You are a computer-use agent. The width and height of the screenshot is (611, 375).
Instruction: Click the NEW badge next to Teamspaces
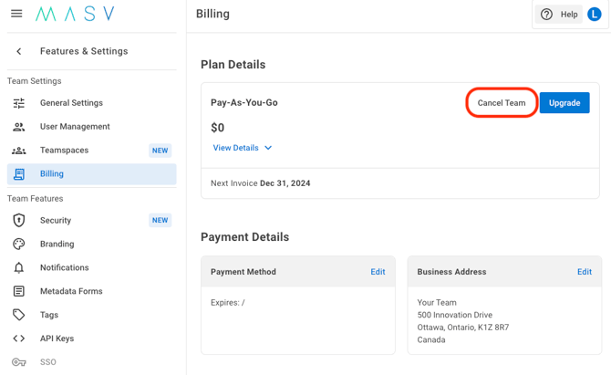(x=160, y=151)
